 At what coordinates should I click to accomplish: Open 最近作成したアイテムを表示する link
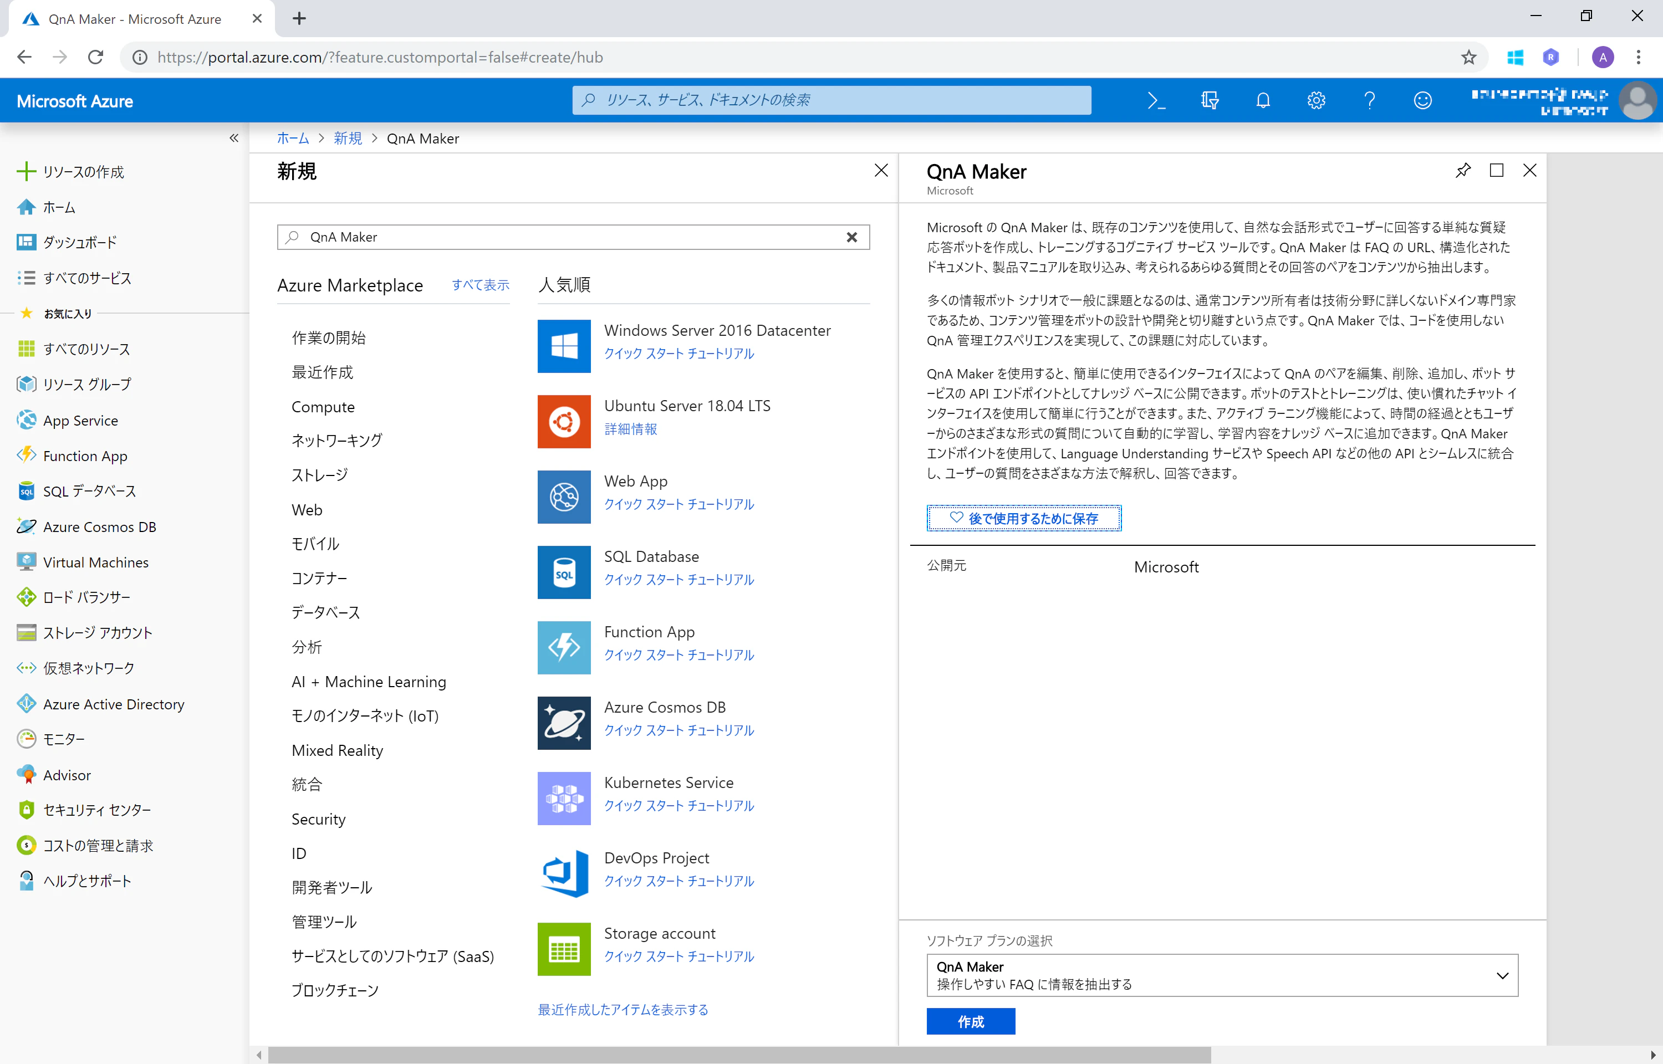623,1009
